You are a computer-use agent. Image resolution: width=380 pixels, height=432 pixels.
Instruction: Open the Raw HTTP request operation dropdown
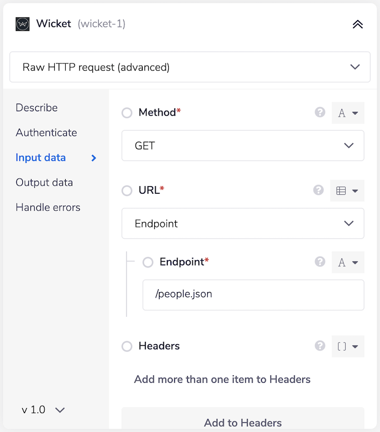pos(190,67)
